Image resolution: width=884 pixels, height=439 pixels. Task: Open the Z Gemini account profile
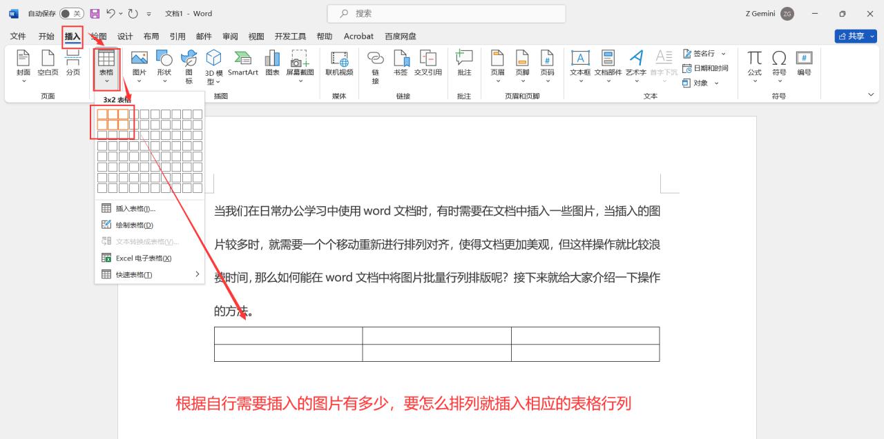[x=770, y=14]
